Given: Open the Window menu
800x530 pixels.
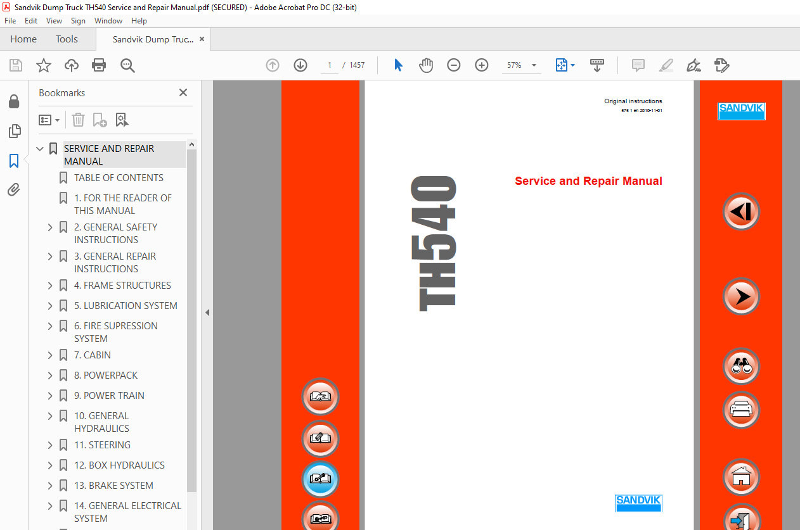Looking at the screenshot, I should point(108,21).
